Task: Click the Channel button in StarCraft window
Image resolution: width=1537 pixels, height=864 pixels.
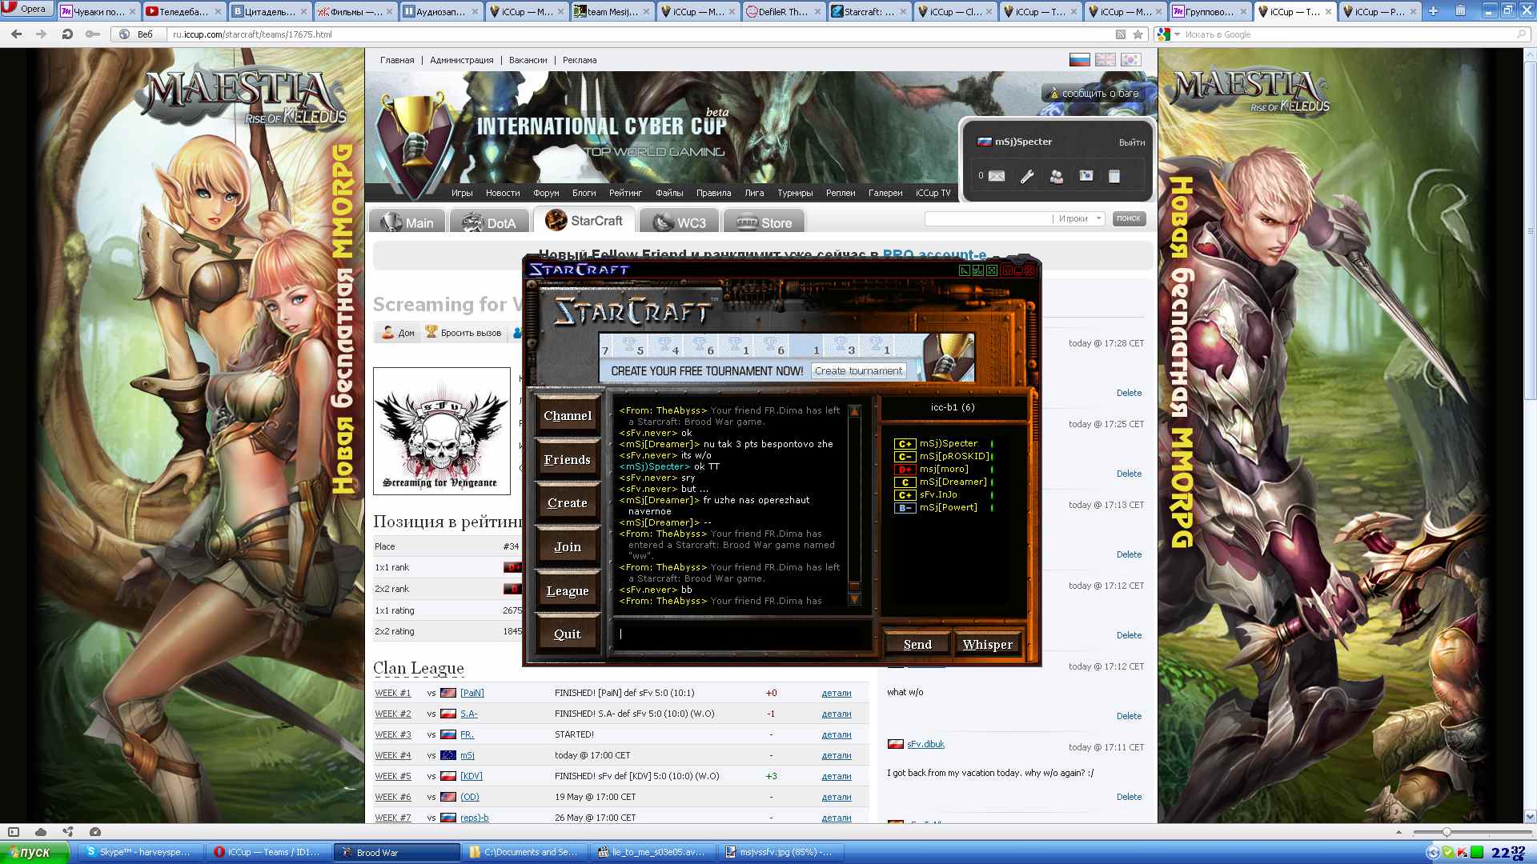Action: [x=568, y=416]
